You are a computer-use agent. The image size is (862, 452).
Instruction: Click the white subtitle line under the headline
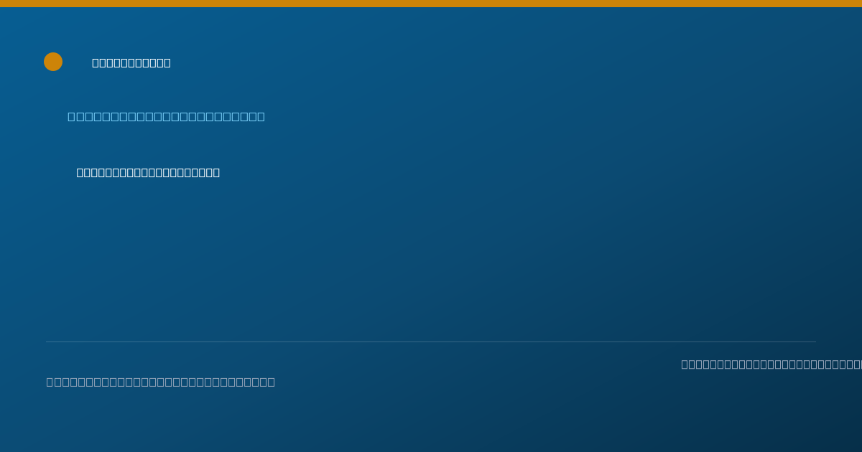click(148, 172)
